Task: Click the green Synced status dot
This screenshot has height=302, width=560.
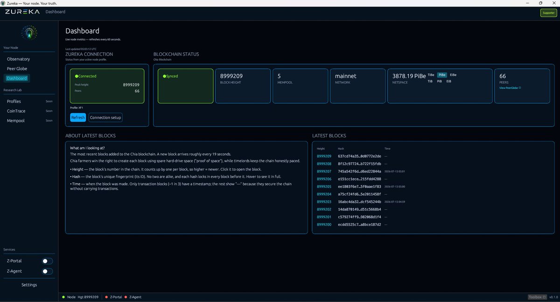Action: [x=164, y=76]
